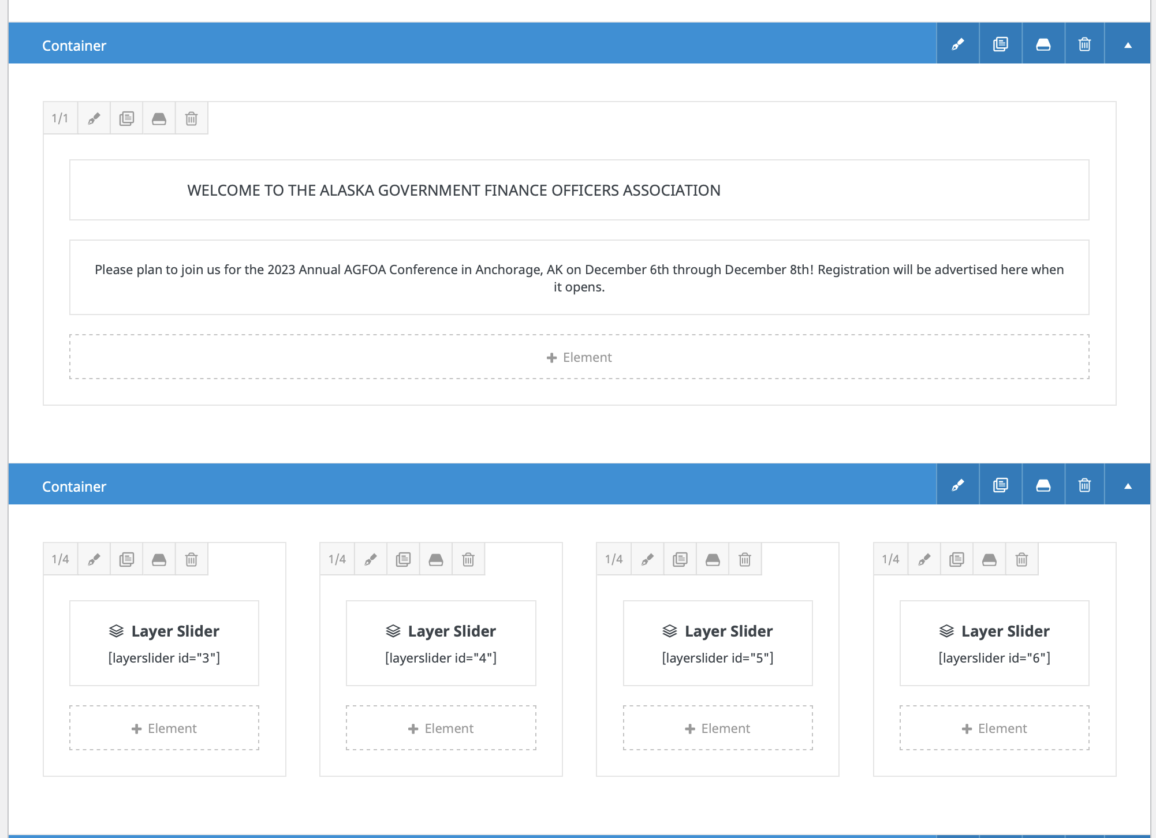Open Layer Slider element with id="3"
1156x838 pixels.
tap(164, 643)
